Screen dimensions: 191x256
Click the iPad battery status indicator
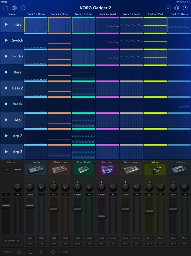pyautogui.click(x=187, y=2)
